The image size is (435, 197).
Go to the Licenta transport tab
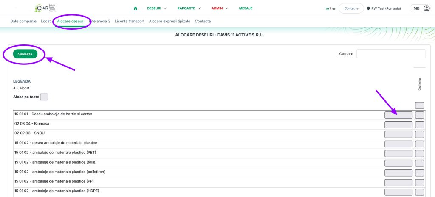130,21
